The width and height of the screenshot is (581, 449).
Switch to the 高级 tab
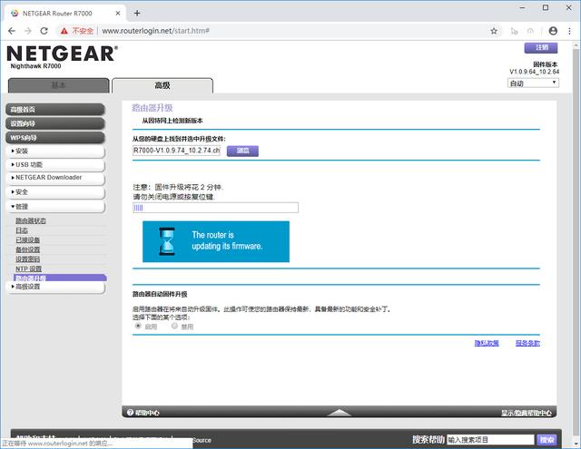[162, 85]
